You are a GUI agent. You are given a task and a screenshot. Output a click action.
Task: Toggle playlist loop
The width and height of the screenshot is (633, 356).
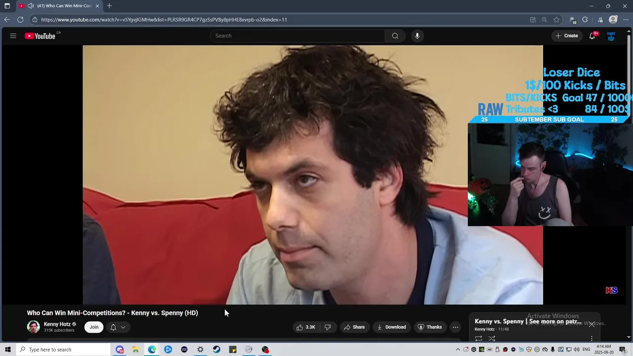coord(479,339)
